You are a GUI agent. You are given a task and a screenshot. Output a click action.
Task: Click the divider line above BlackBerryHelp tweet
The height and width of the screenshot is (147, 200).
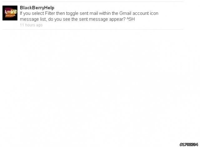93,2
